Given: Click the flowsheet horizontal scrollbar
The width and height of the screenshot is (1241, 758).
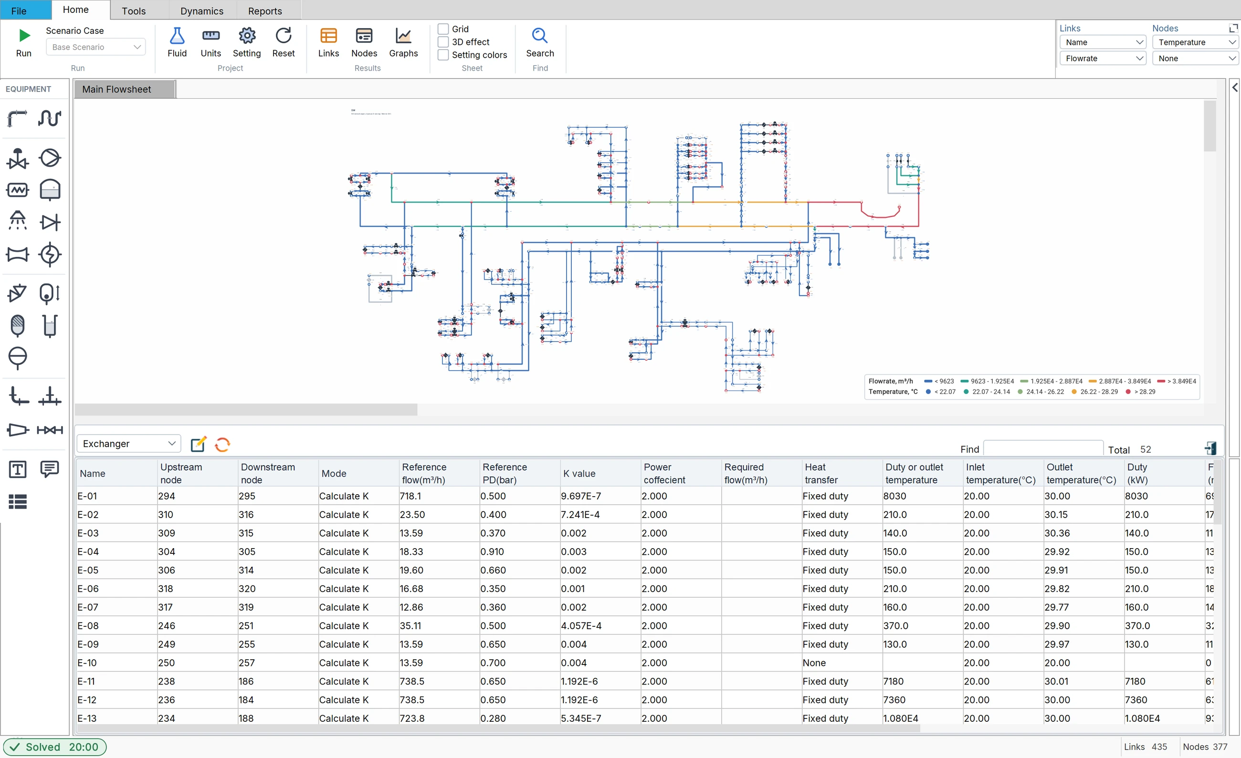Looking at the screenshot, I should 246,410.
